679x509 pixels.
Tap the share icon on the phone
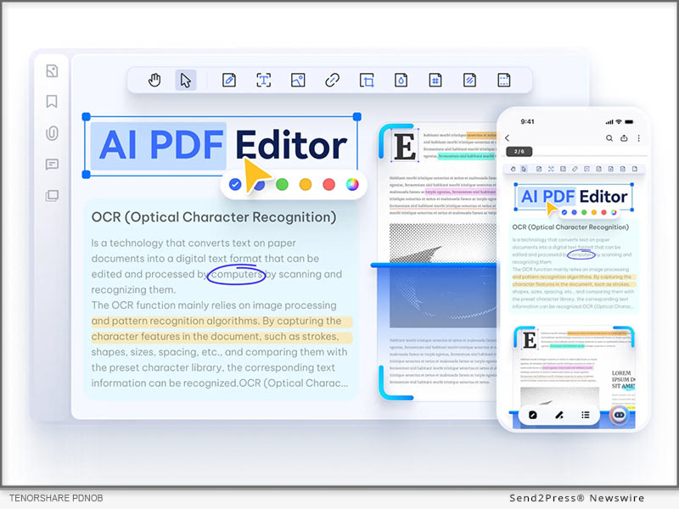pyautogui.click(x=625, y=137)
